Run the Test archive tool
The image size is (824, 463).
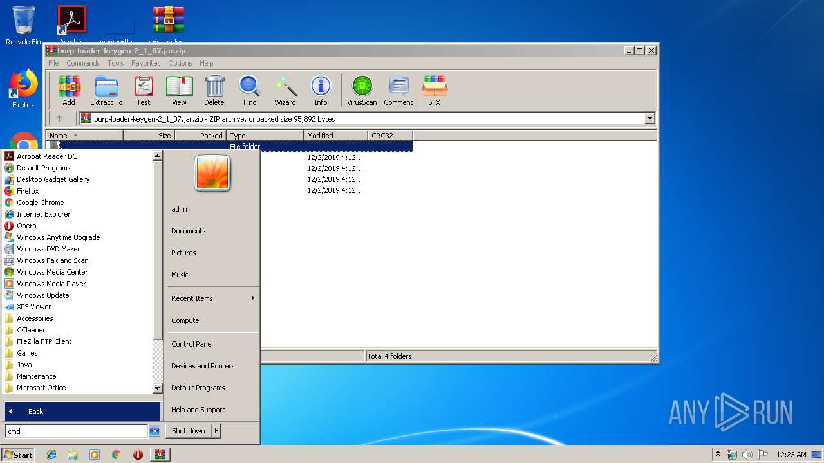144,91
